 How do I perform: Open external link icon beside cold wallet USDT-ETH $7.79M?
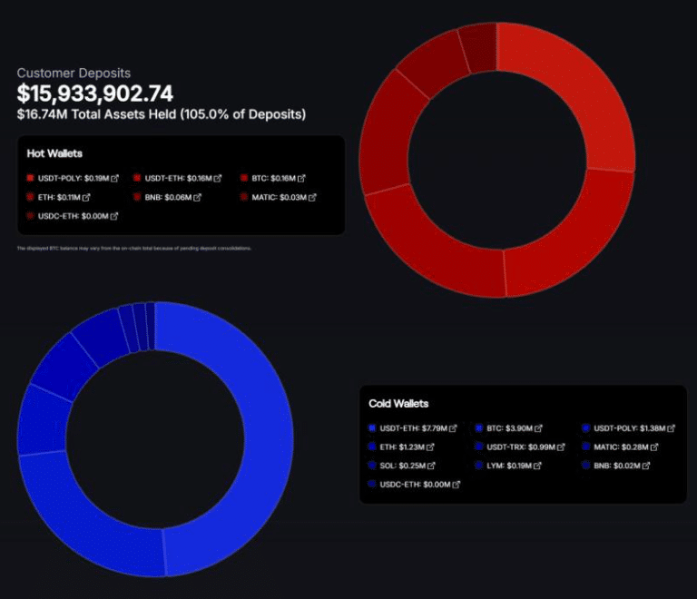(x=453, y=428)
